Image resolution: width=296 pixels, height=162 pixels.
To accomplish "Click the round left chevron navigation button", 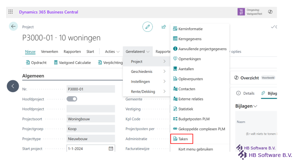I will pyautogui.click(x=13, y=86).
